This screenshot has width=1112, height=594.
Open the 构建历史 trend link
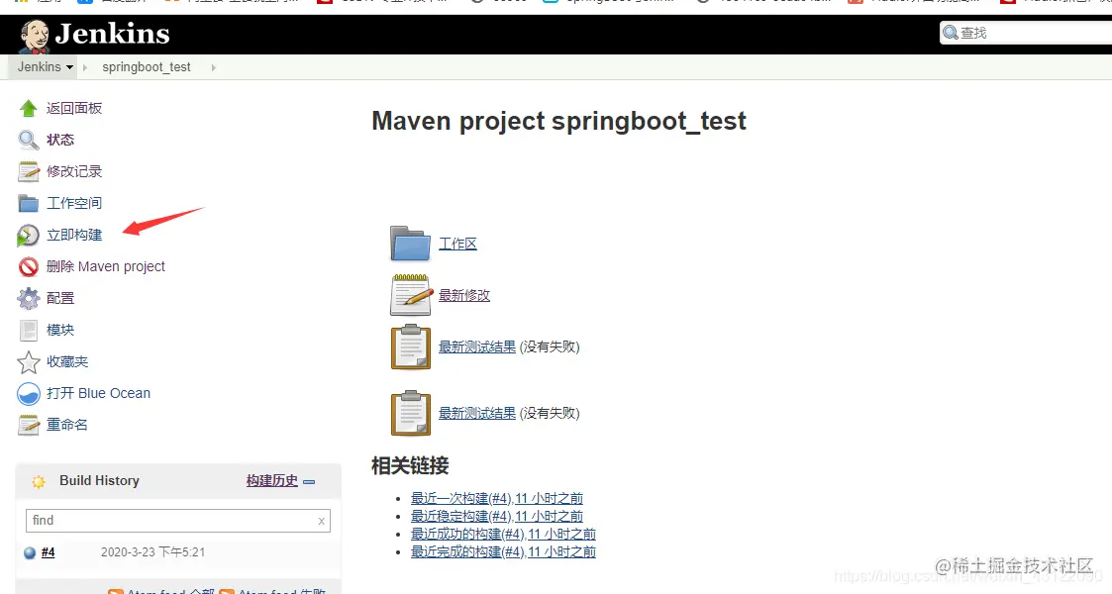[x=271, y=480]
